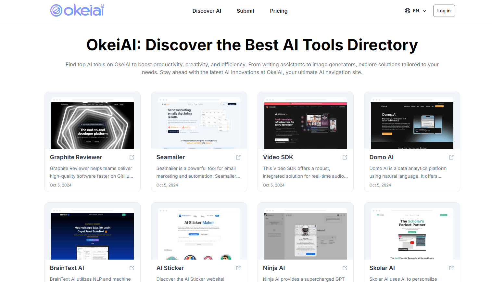492x282 pixels.
Task: Open the AI Sticker title link
Action: click(170, 268)
